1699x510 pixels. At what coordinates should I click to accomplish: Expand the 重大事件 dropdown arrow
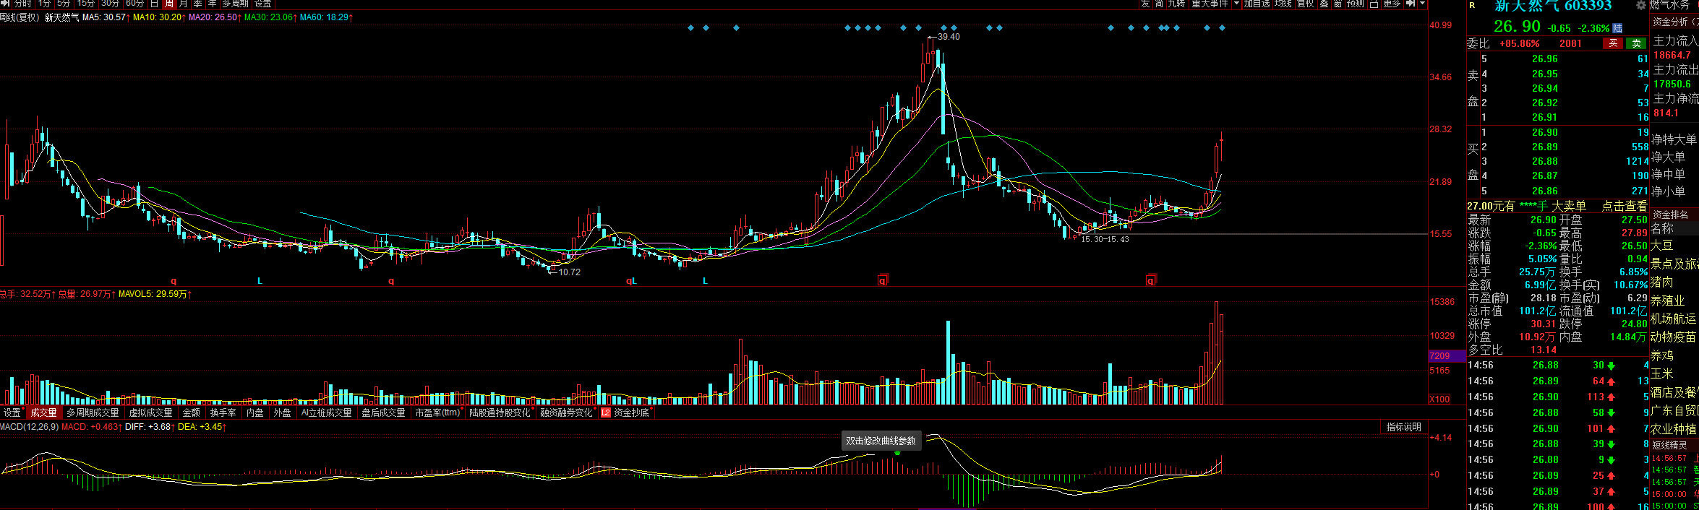click(1236, 4)
